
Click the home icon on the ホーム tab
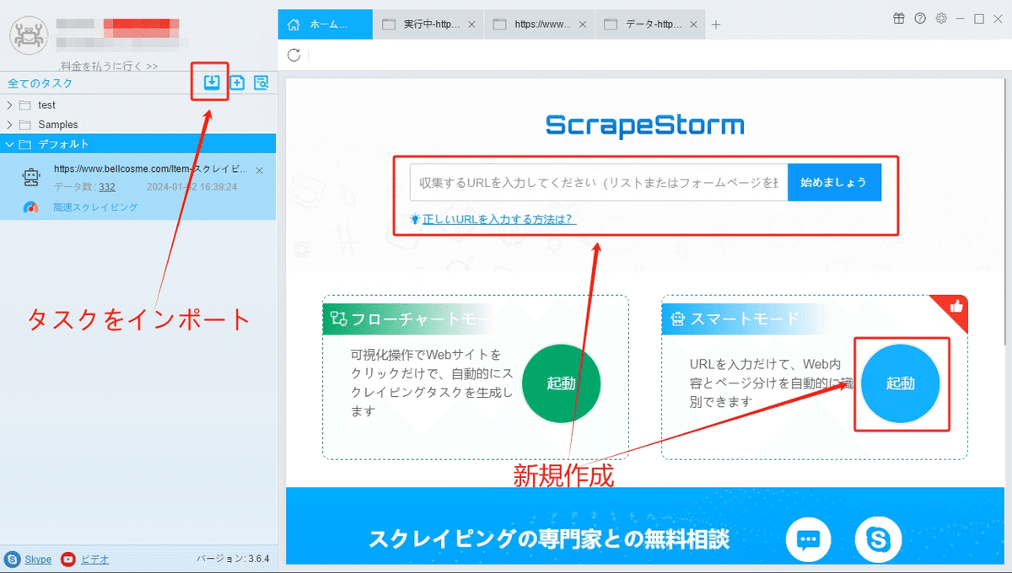pos(293,24)
